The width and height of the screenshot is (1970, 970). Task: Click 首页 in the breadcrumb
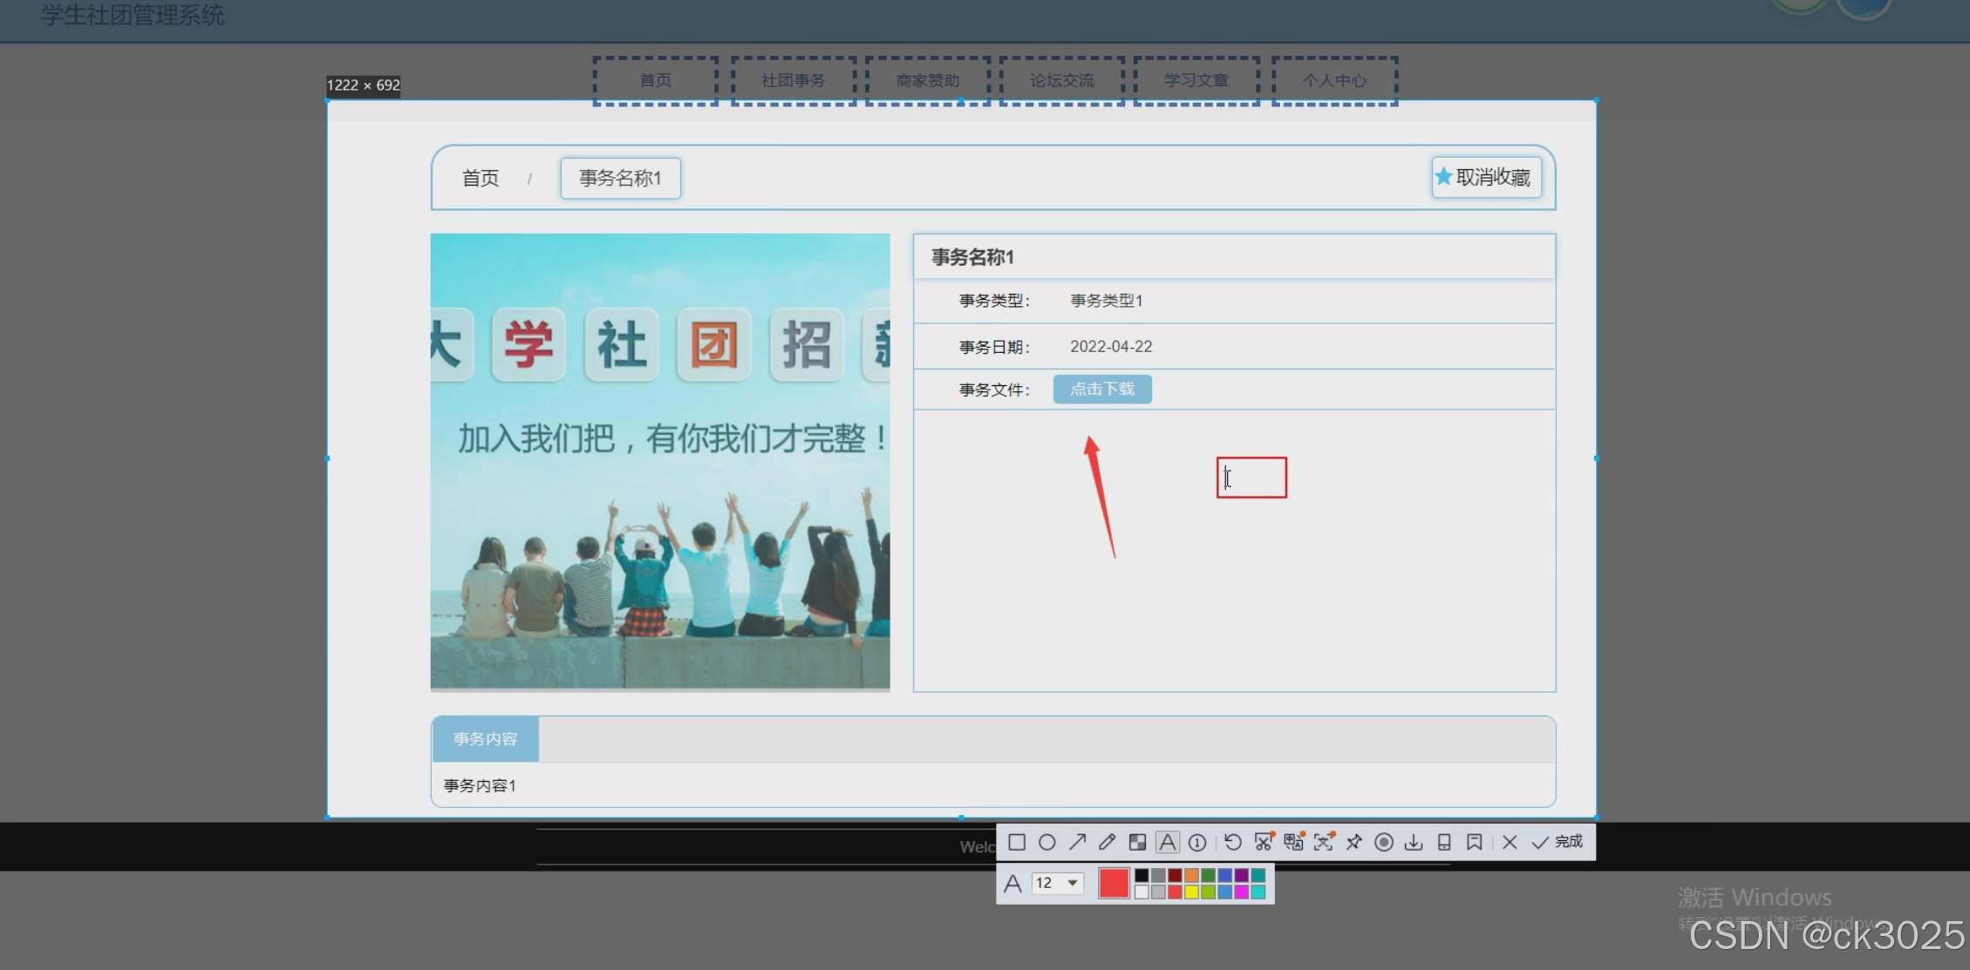click(x=481, y=179)
